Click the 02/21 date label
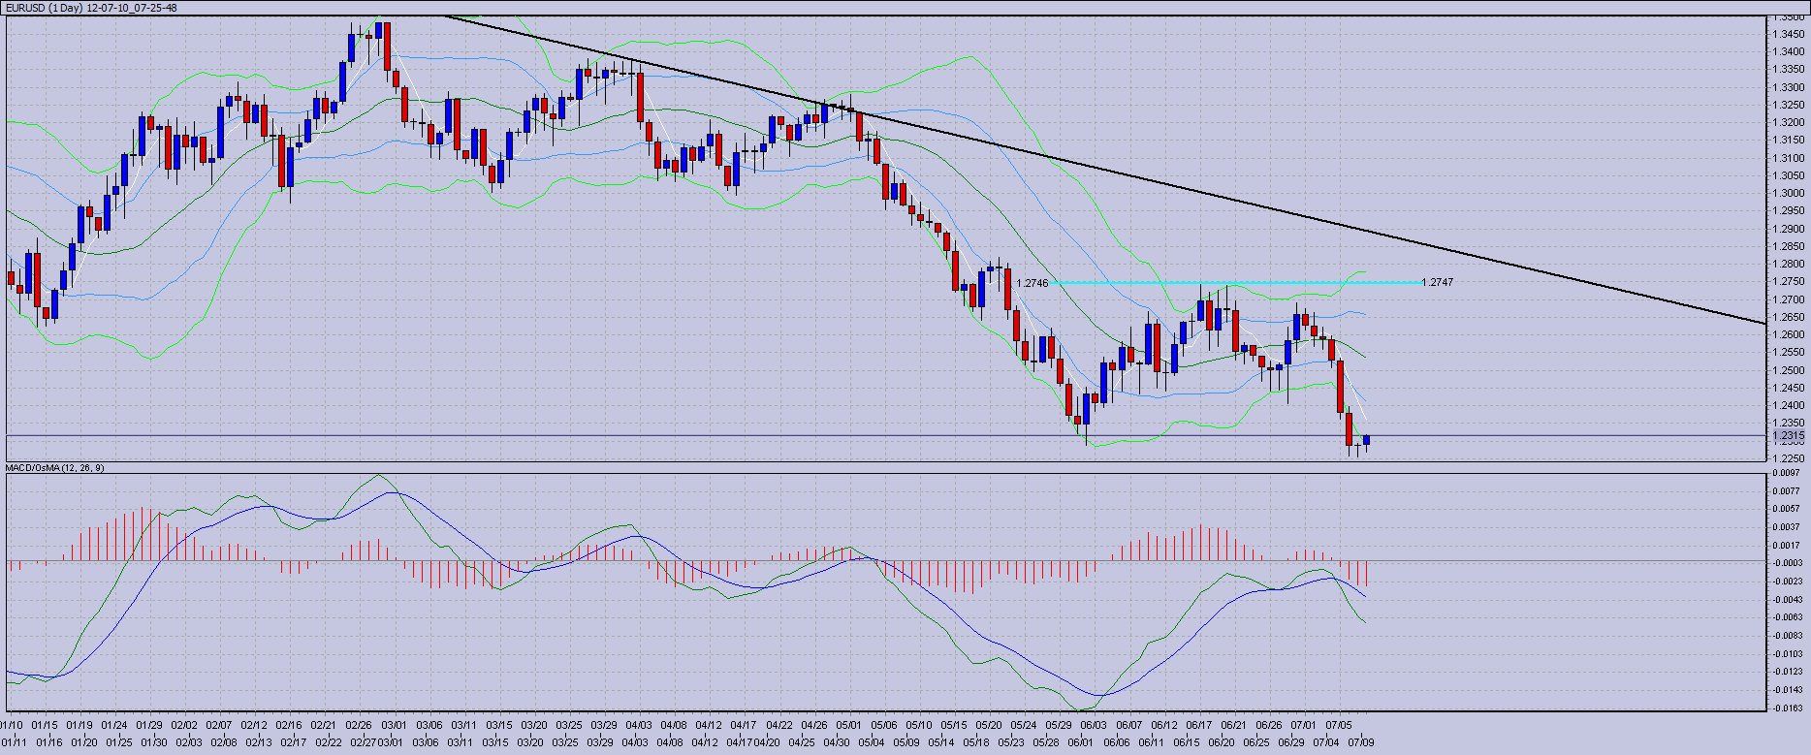The height and width of the screenshot is (755, 1811). coord(324,725)
